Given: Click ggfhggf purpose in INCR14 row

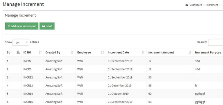Looking at the screenshot, I should pos(200,94).
